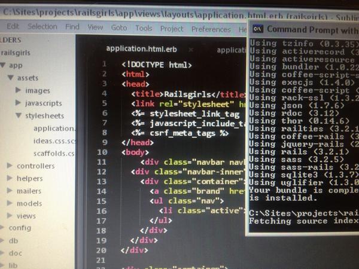Viewport: 359px width, 269px height.
Task: Expand the controllers folder arrow
Action: 10,165
